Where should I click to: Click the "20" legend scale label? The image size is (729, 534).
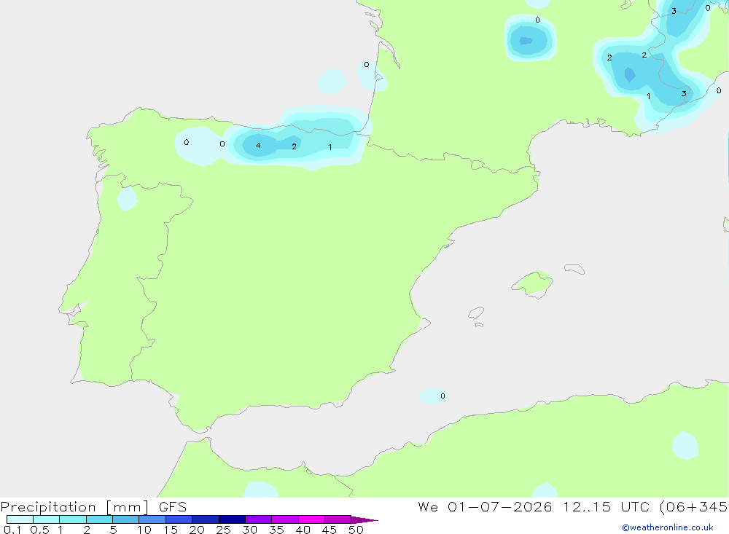197,530
